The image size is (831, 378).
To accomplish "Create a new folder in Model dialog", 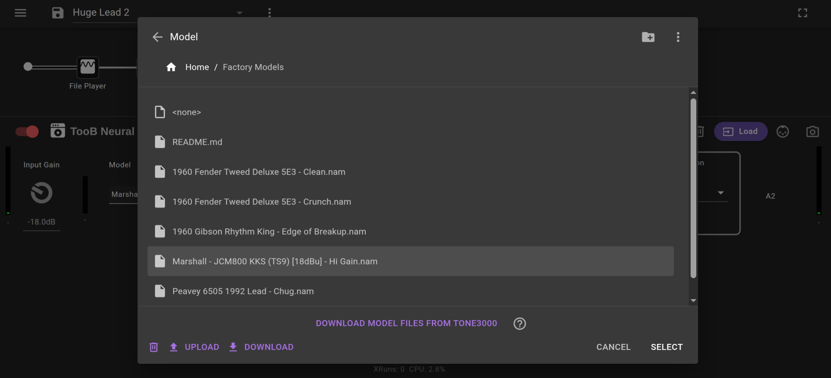I will (648, 37).
